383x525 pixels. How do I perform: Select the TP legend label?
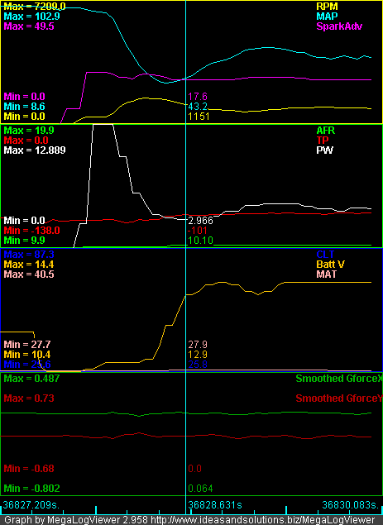click(323, 141)
